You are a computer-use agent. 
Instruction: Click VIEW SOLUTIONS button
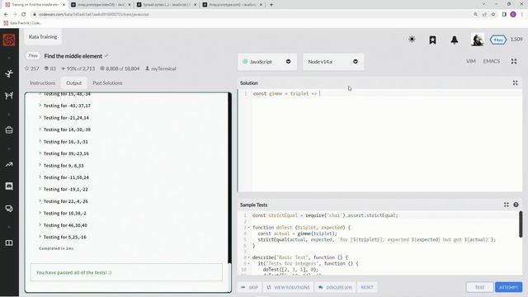(288, 287)
